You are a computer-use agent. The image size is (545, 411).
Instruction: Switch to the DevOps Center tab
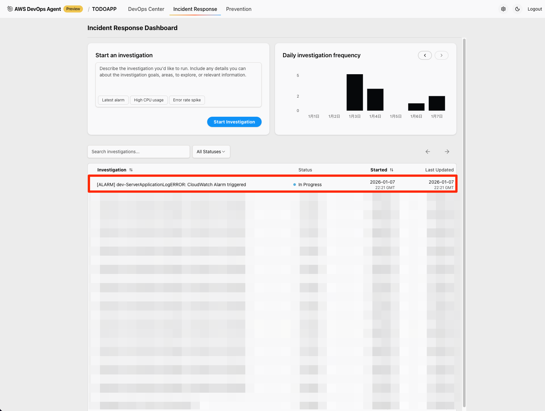click(x=146, y=9)
